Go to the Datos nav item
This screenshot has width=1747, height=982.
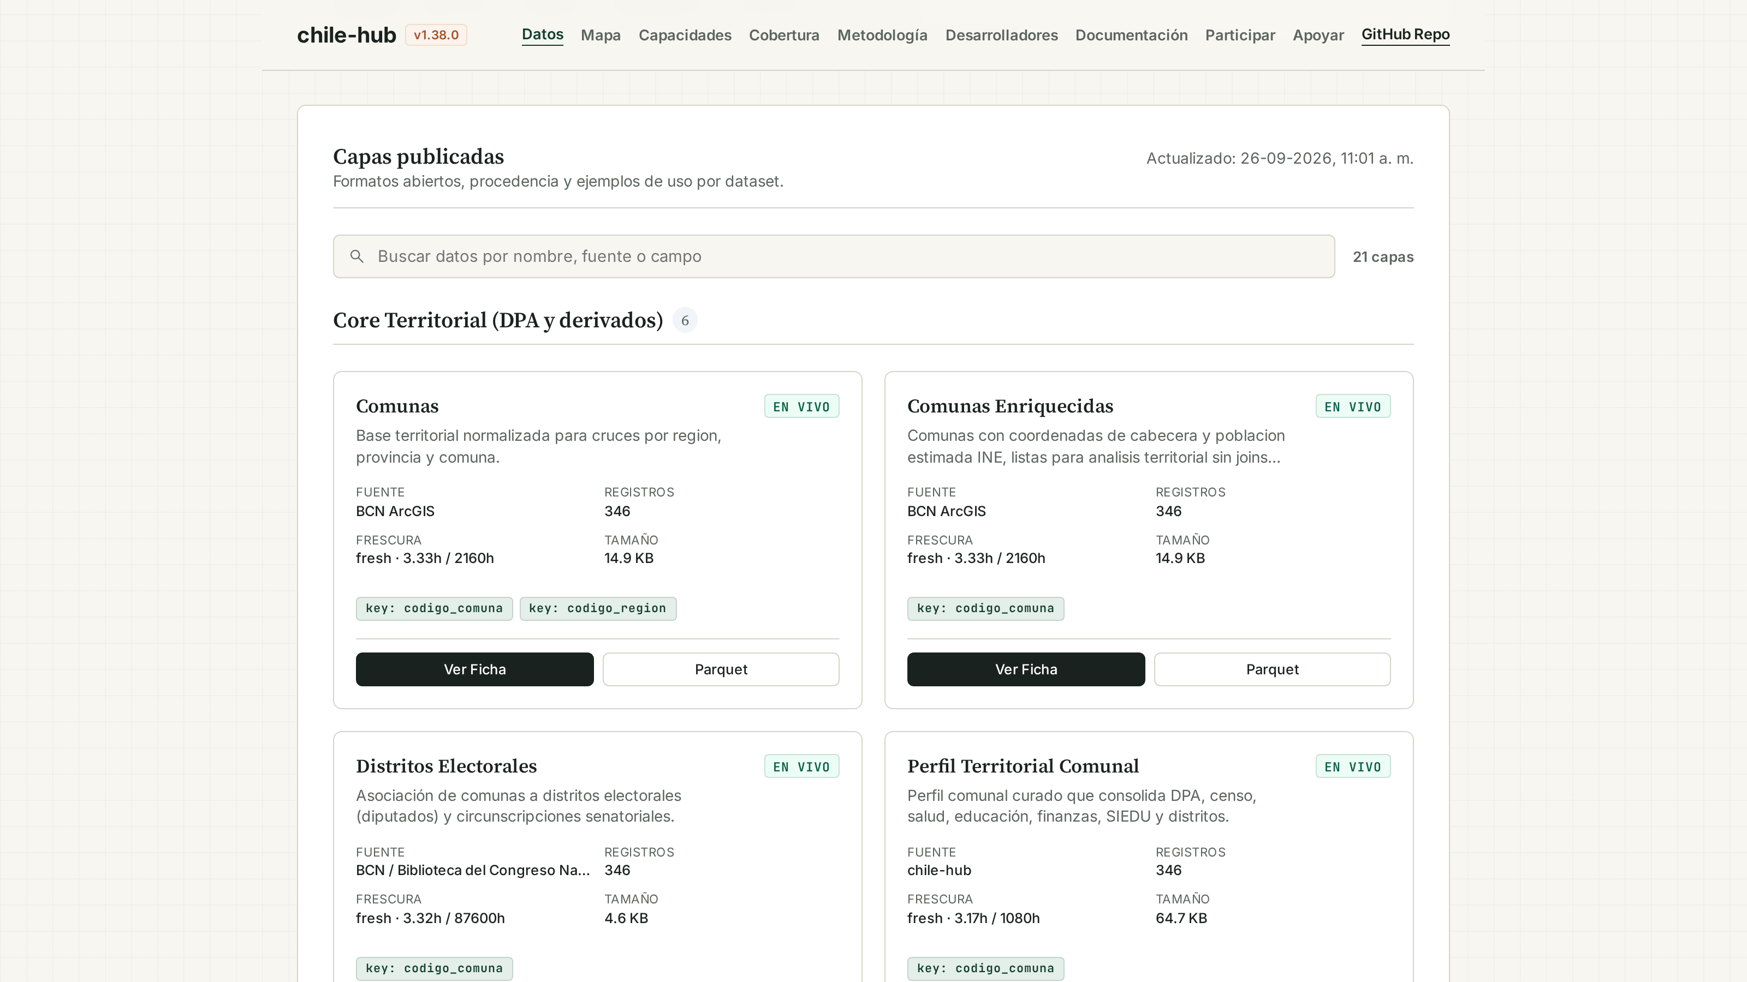pos(543,34)
